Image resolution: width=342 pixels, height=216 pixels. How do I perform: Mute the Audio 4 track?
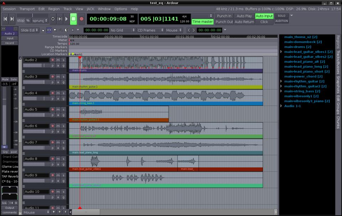[x=58, y=93]
